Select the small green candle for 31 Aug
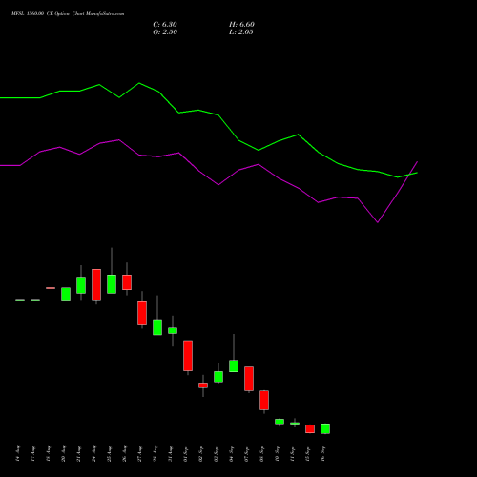 173,331
